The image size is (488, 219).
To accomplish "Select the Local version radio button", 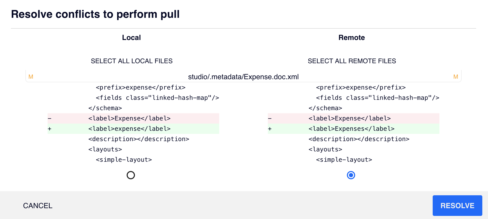I will [x=131, y=175].
